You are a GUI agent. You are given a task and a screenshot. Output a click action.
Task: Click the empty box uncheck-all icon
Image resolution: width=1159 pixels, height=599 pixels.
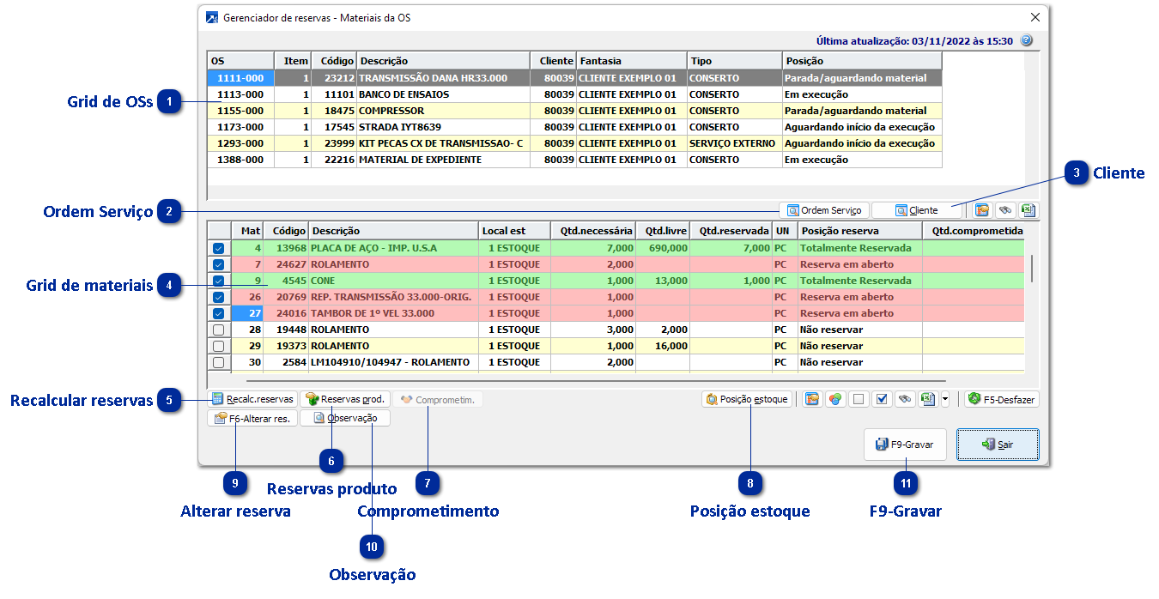click(x=857, y=399)
